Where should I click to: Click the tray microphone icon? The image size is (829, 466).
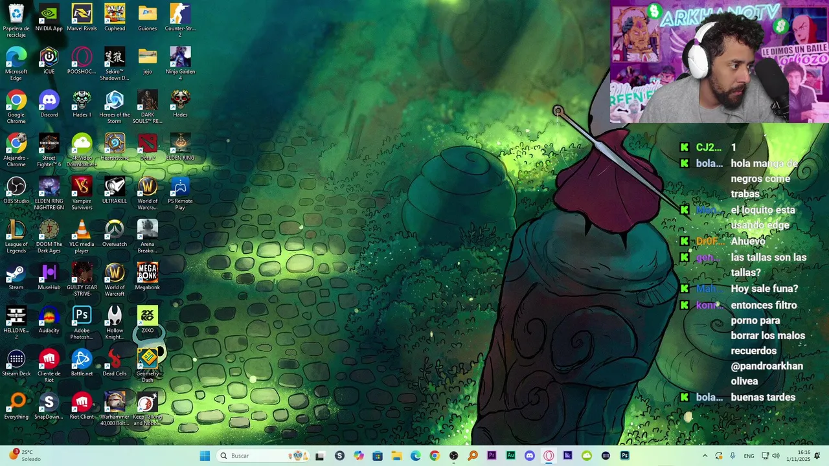click(732, 456)
